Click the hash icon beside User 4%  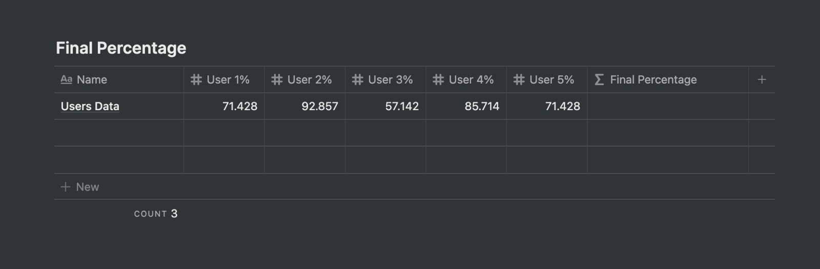pos(438,79)
